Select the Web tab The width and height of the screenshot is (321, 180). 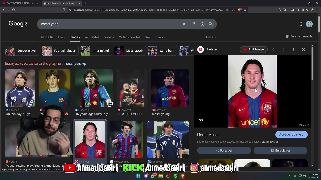[148, 37]
